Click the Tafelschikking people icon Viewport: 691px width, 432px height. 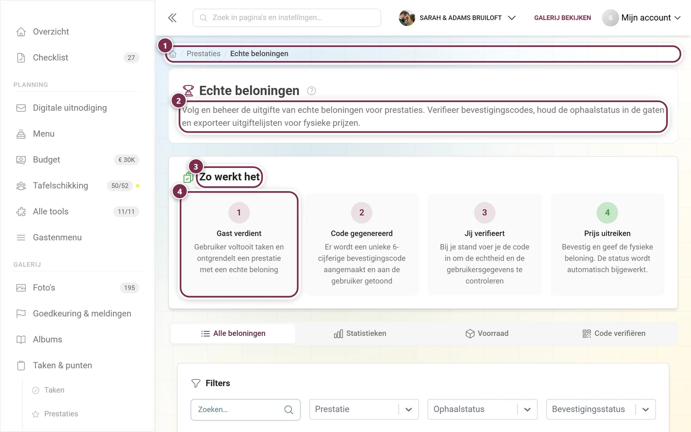pos(21,186)
